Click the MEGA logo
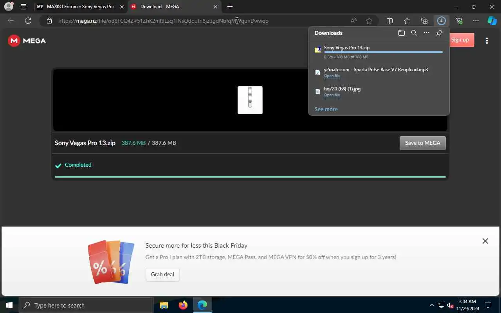 click(27, 41)
